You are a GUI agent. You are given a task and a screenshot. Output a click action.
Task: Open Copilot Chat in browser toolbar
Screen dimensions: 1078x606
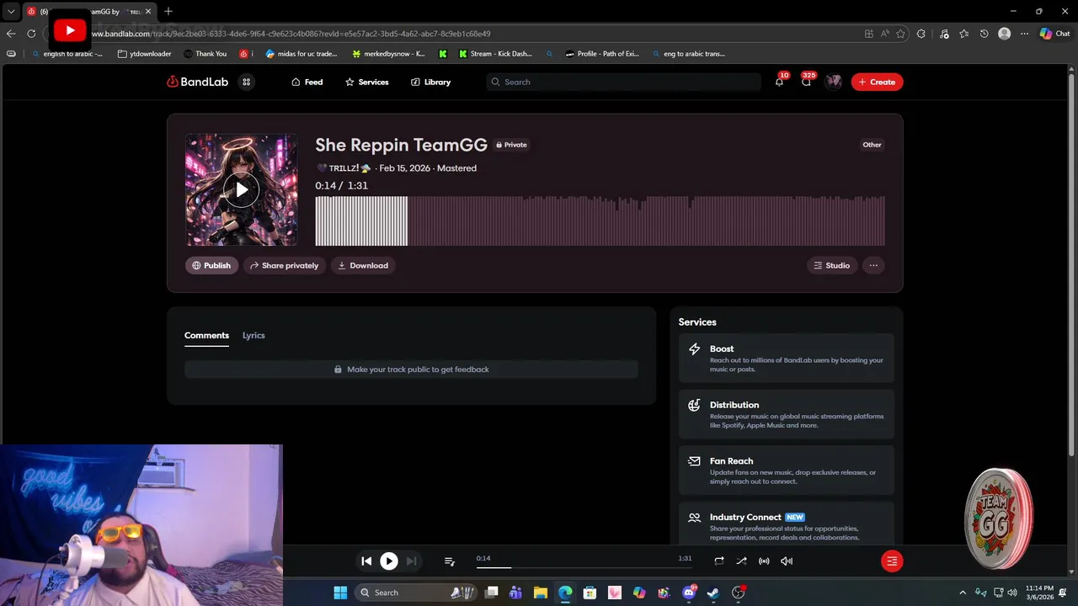(x=1054, y=34)
